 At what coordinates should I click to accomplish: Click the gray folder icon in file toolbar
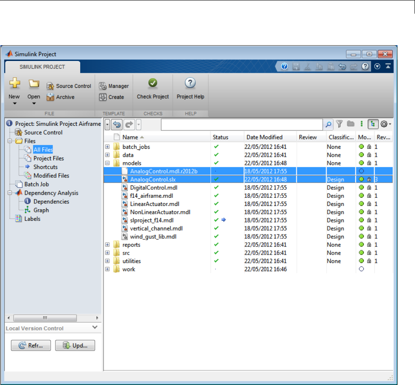351,124
